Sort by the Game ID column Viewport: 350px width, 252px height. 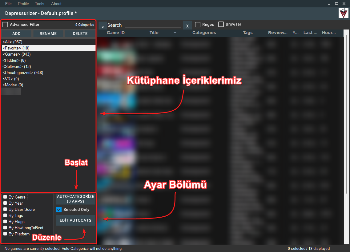pyautogui.click(x=116, y=33)
